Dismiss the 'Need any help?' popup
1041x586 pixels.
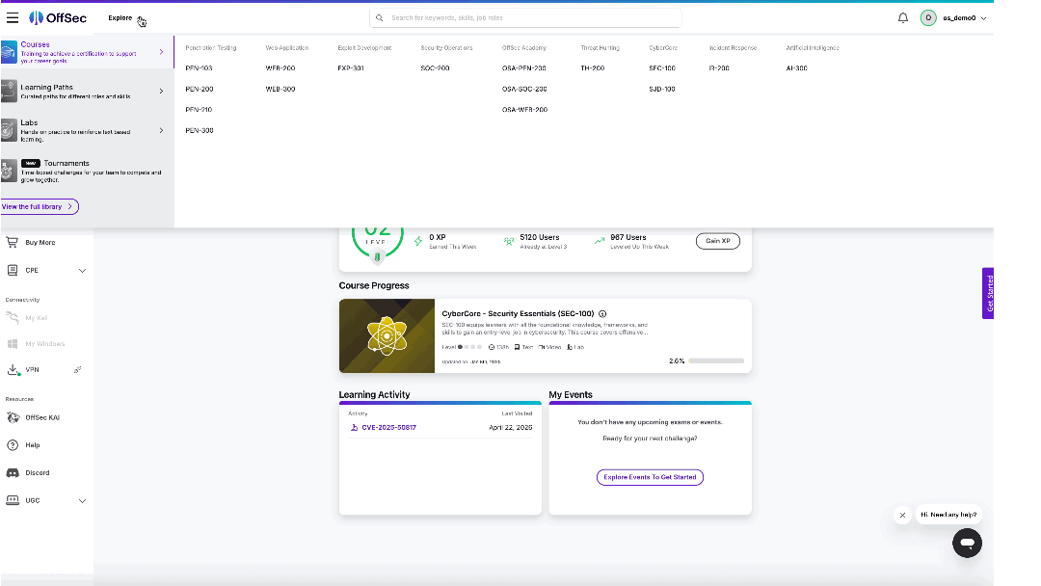click(902, 515)
